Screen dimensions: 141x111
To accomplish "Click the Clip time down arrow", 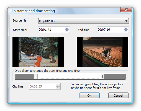I will (58, 88).
